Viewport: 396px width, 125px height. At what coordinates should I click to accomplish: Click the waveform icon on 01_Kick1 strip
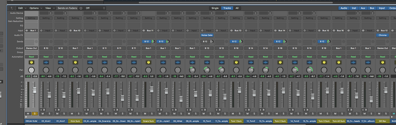pos(61,62)
